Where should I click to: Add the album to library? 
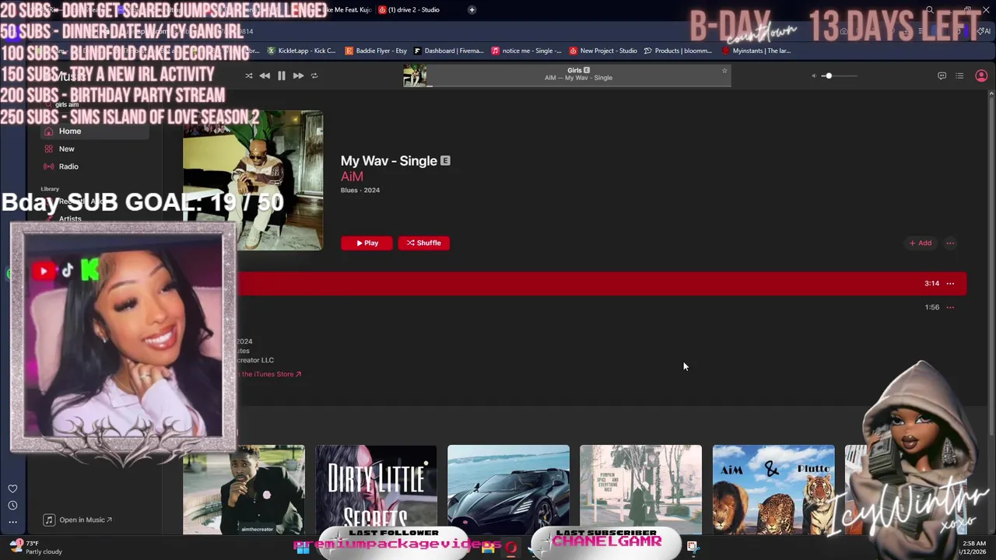[921, 243]
